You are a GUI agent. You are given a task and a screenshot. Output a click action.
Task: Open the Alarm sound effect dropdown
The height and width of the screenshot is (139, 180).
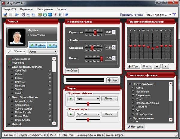pyautogui.click(x=98, y=99)
